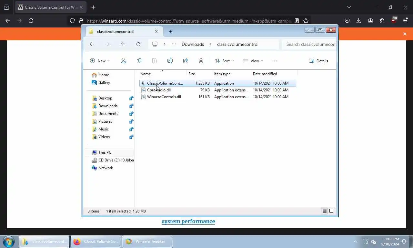Select the ClassicVolumeCont... application file

[218, 83]
